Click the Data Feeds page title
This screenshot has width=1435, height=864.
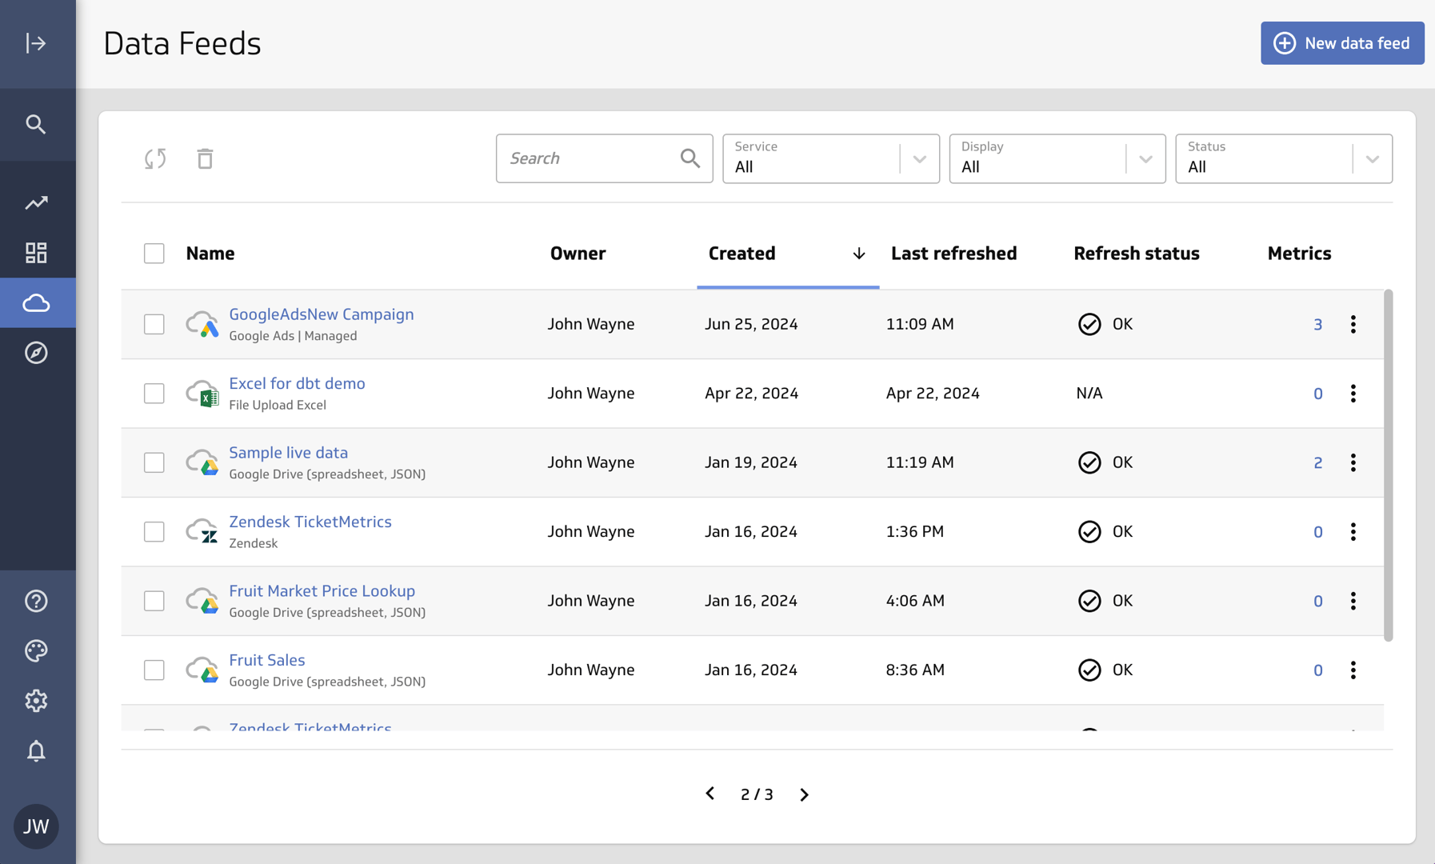click(x=182, y=43)
